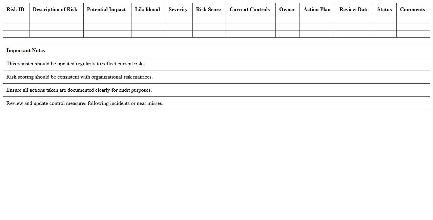Viewport: 433px width, 220px height.
Task: Click the Current Controls column header
Action: pyautogui.click(x=250, y=9)
